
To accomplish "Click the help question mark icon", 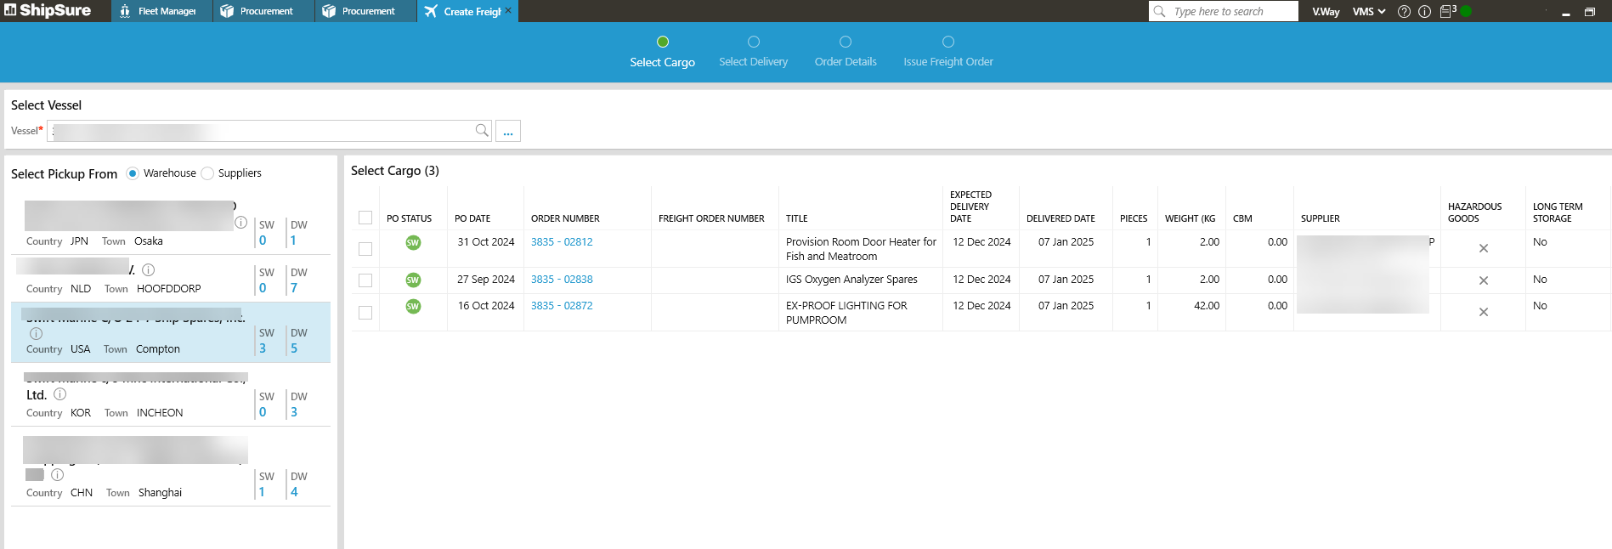I will click(1404, 12).
